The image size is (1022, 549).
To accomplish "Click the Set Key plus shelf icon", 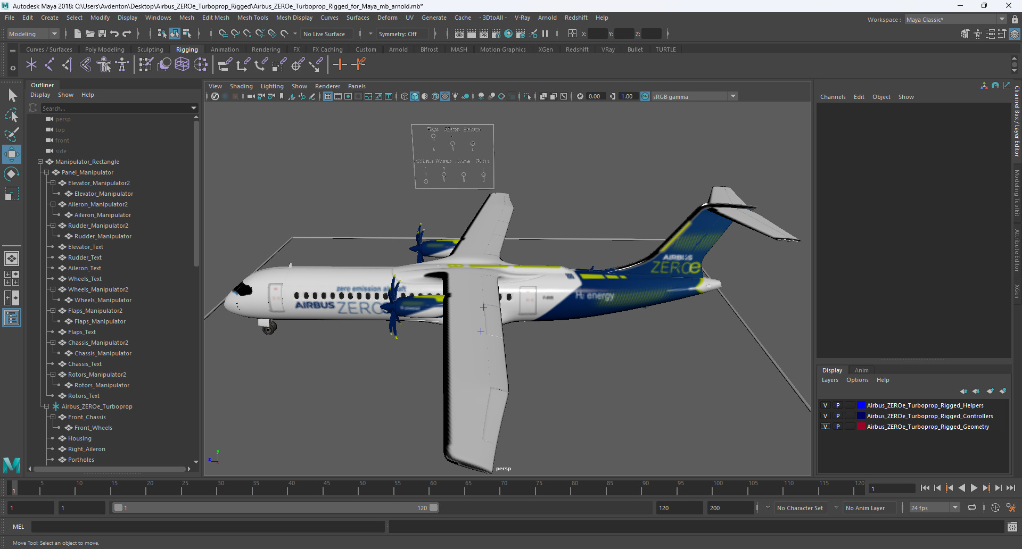I will pyautogui.click(x=340, y=65).
